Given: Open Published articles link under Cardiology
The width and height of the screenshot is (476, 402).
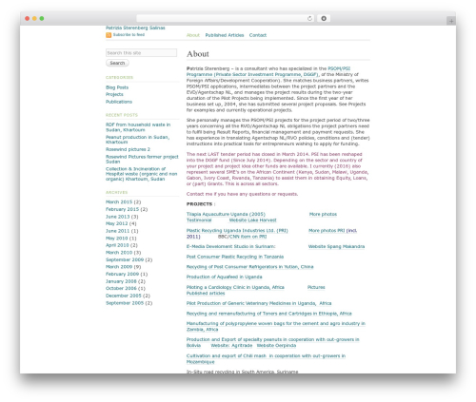Looking at the screenshot, I should click(x=206, y=294).
